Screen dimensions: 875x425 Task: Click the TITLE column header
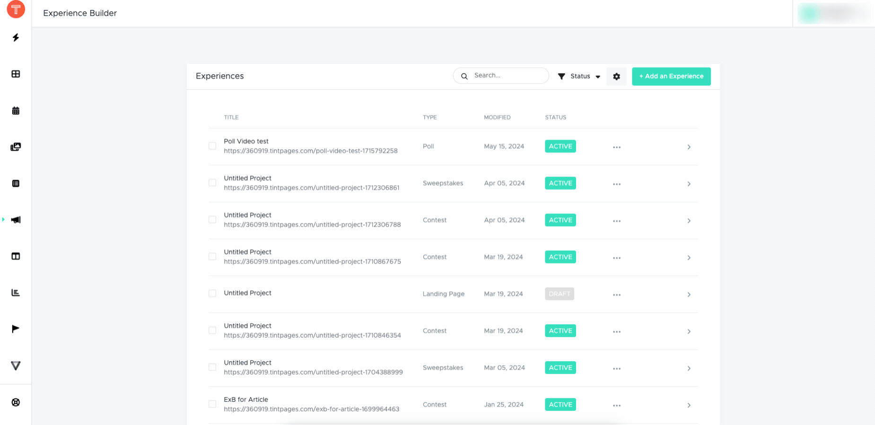coord(231,117)
